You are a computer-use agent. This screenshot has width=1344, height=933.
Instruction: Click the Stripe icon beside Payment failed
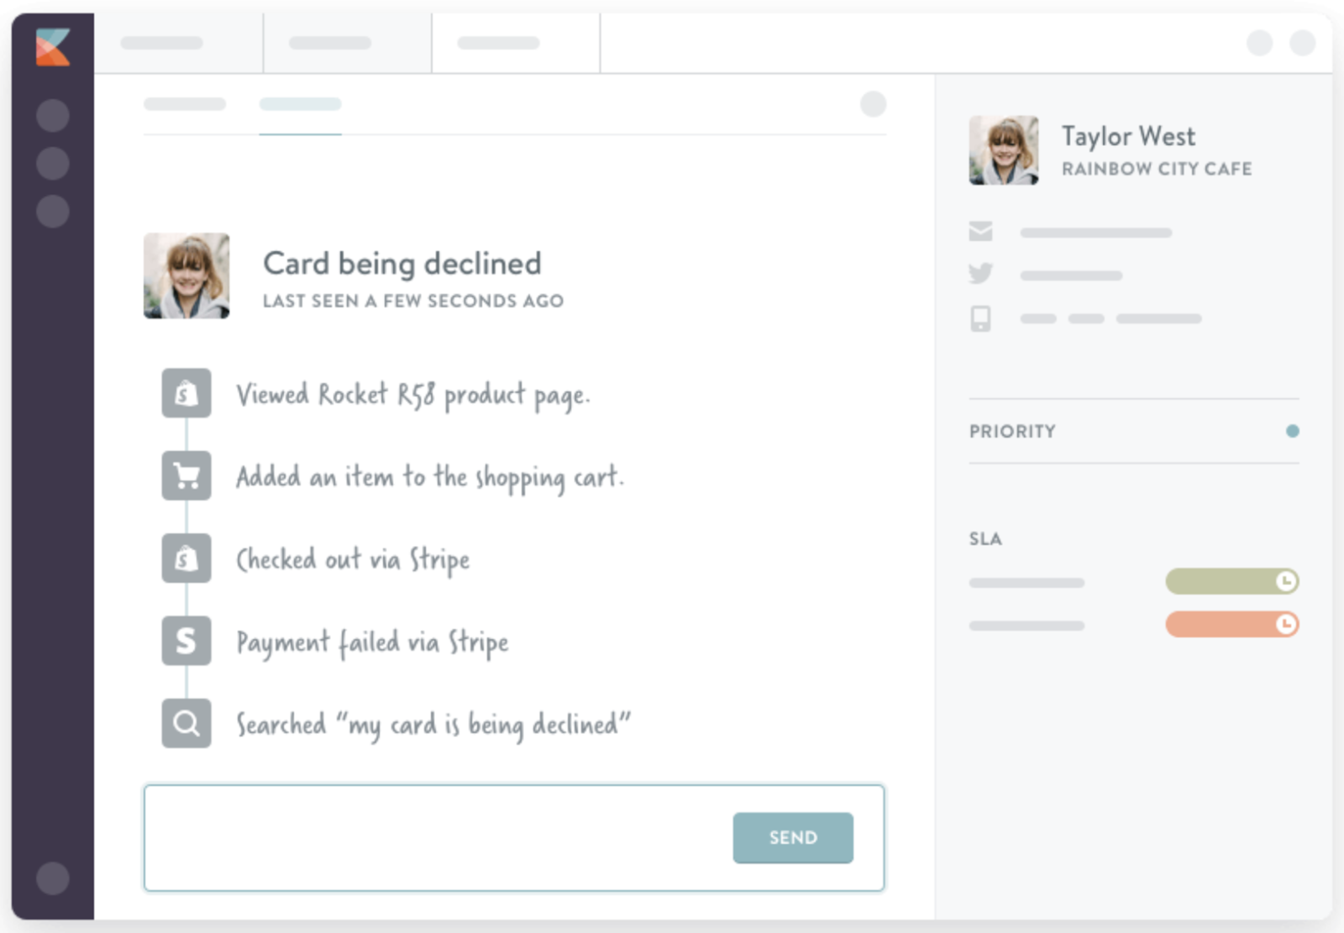click(x=186, y=641)
